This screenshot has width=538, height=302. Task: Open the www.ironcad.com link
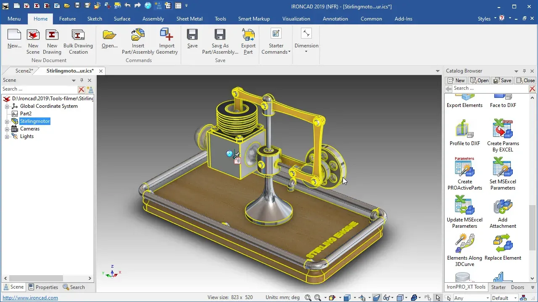tap(30, 298)
